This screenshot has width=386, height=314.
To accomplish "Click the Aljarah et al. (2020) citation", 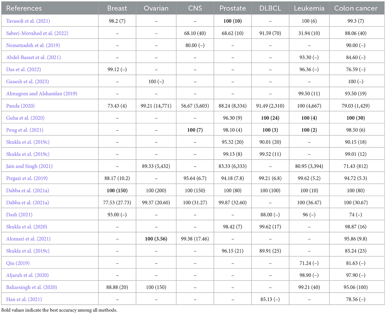I will click(x=27, y=275).
